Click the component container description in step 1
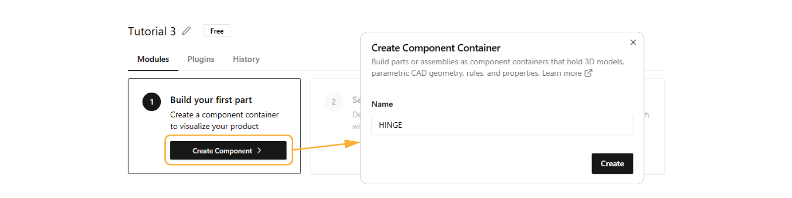The image size is (792, 198). pyautogui.click(x=224, y=120)
